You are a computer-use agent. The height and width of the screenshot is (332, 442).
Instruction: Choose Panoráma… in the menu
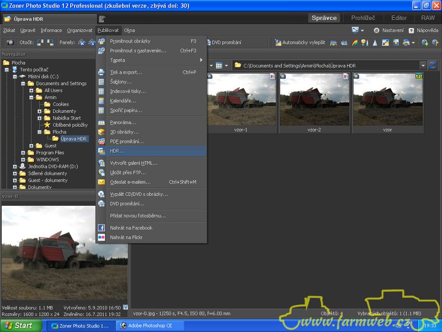(x=123, y=122)
